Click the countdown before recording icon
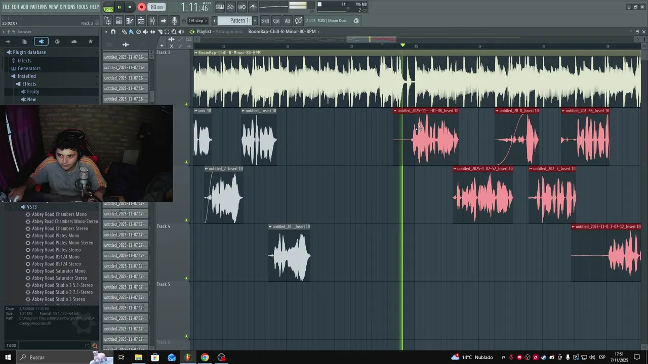Screen dimensions: 648x364 [x=231, y=7]
